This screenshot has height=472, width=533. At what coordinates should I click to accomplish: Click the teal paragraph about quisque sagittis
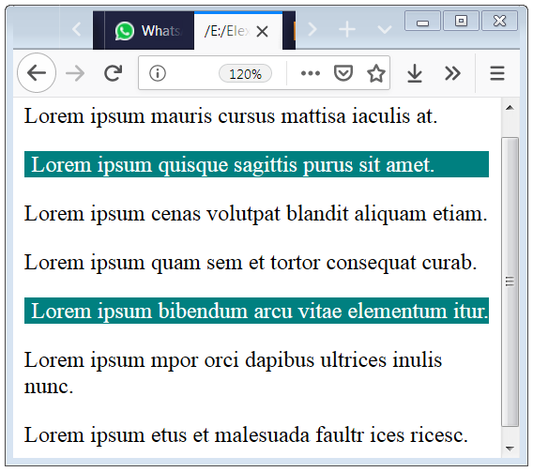click(x=256, y=164)
